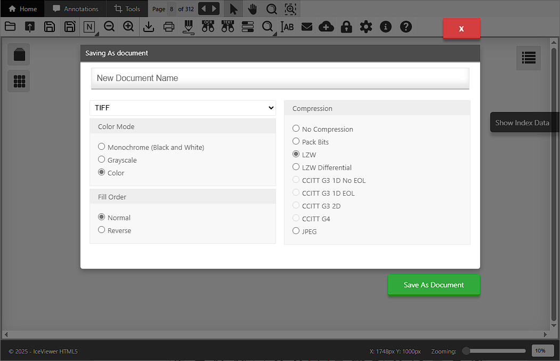Viewport: 560px width, 361px height.
Task: Click the print icon in the toolbar
Action: [x=169, y=27]
